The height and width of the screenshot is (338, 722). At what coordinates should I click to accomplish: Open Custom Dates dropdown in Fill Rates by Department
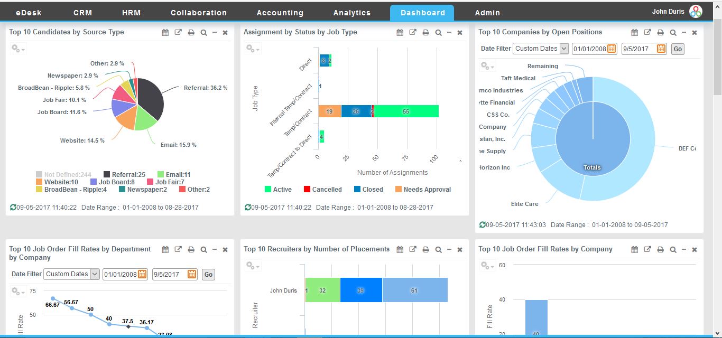tap(72, 274)
